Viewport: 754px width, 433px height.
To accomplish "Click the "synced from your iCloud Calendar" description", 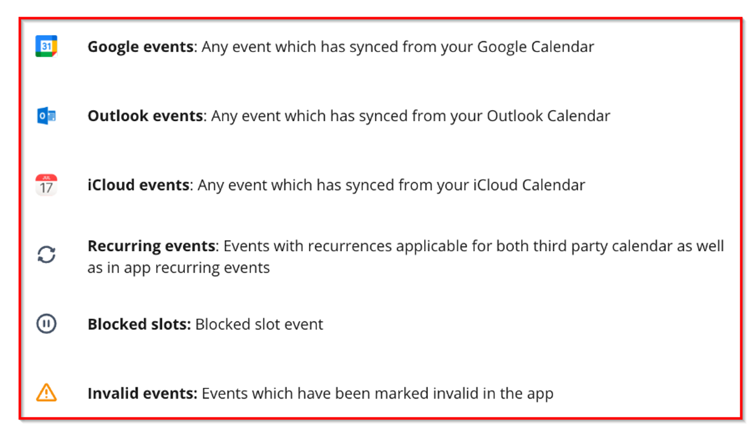I will [391, 185].
